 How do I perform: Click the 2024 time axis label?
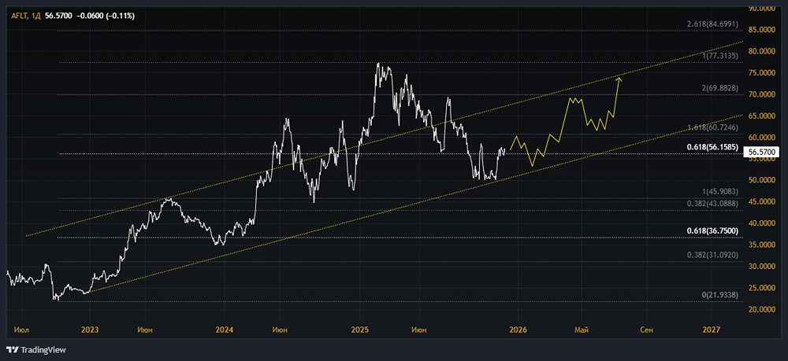(224, 330)
